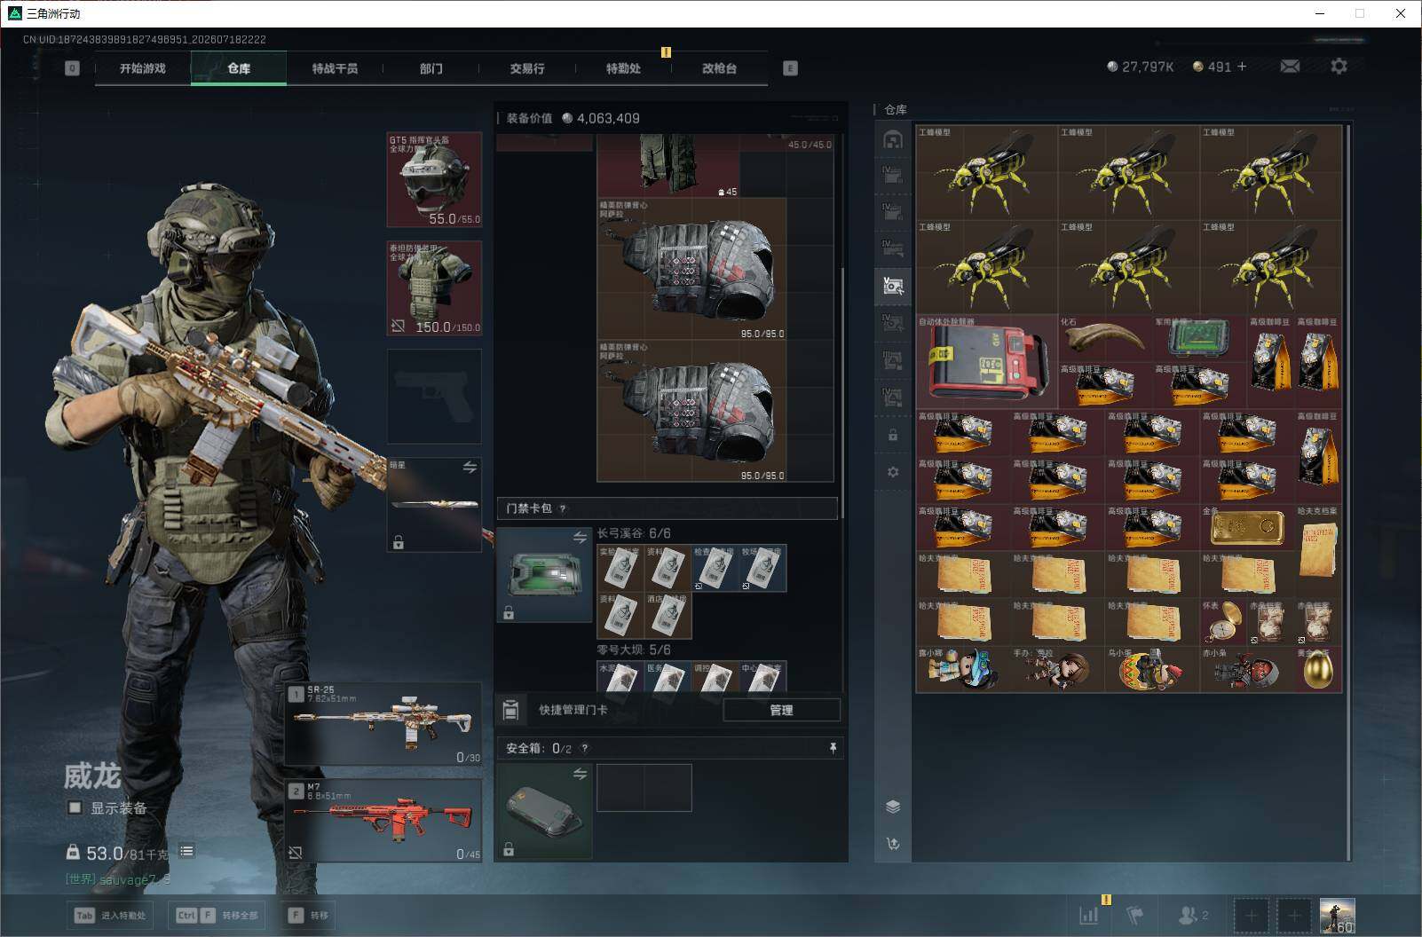
Task: Open the 特战干员 tab
Action: point(335,68)
